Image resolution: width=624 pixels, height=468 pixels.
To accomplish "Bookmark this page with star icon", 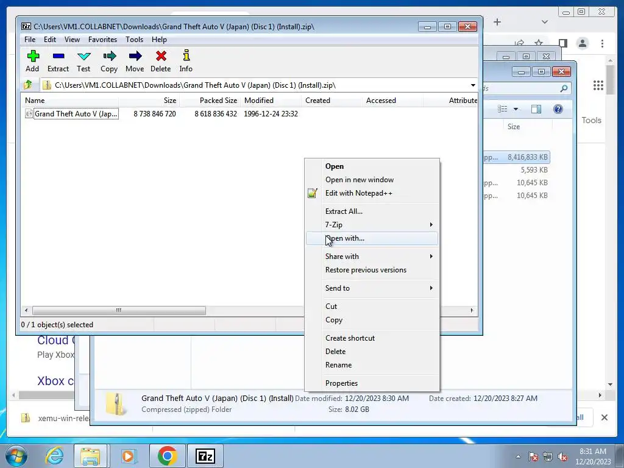I will click(539, 43).
